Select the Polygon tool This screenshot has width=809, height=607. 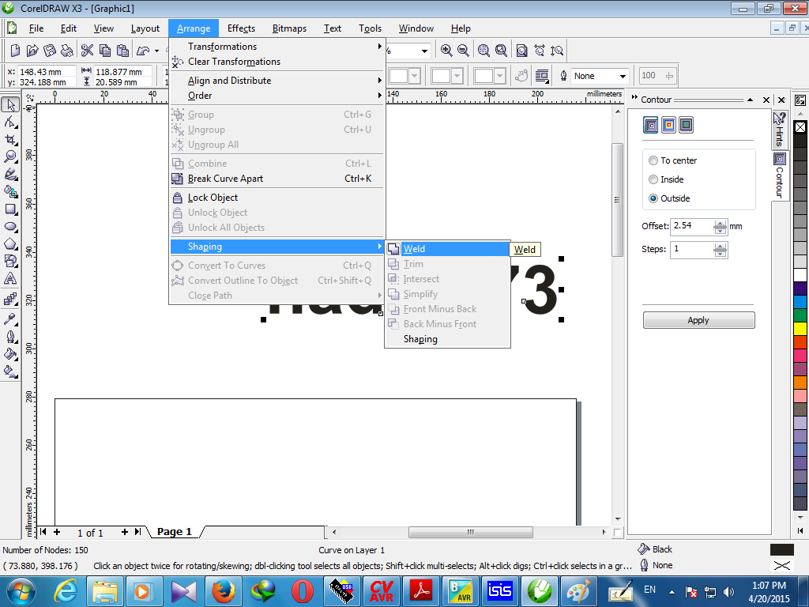[10, 244]
